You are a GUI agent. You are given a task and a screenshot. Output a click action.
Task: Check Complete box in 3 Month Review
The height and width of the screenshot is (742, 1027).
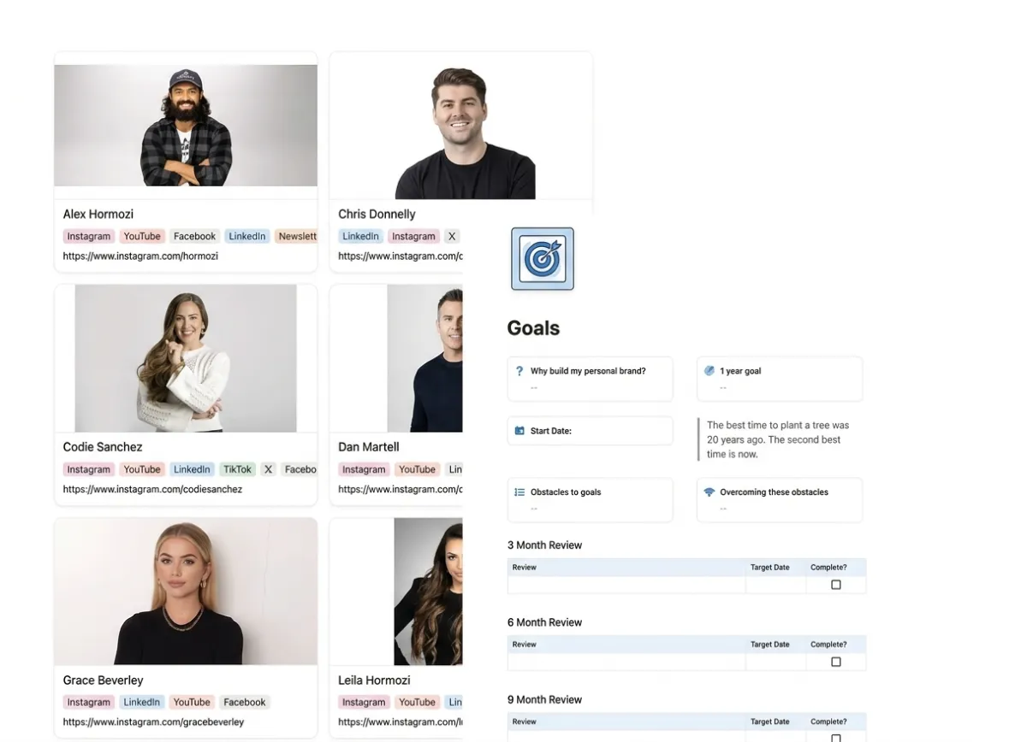pyautogui.click(x=836, y=585)
